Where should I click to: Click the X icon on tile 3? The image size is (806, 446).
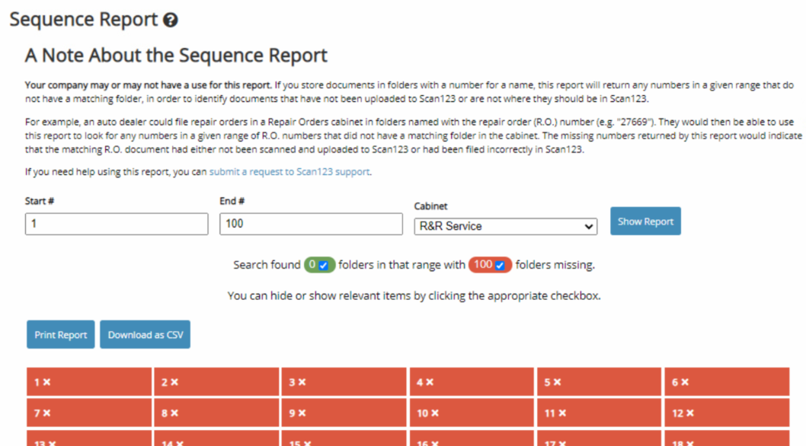coord(302,382)
